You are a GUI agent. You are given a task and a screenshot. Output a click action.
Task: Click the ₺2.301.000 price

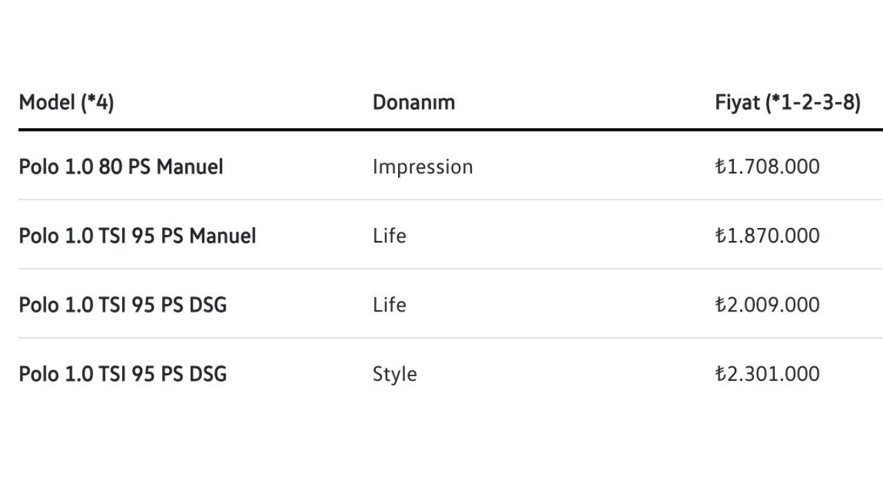[768, 374]
